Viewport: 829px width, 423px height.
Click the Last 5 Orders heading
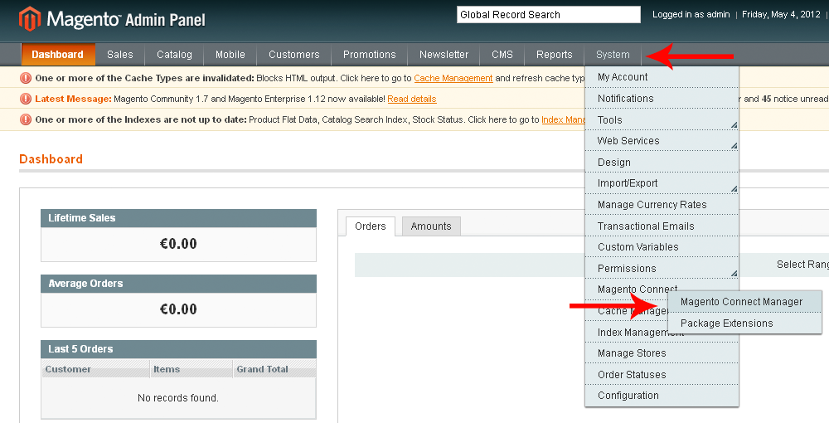[80, 349]
